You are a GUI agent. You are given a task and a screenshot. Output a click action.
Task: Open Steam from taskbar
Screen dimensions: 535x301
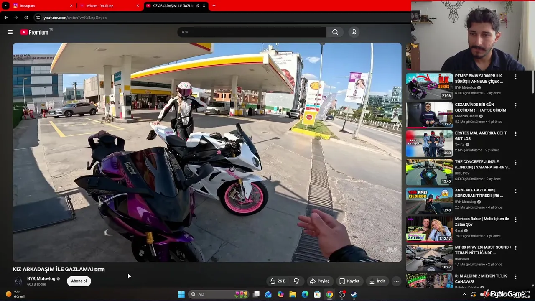(354, 294)
